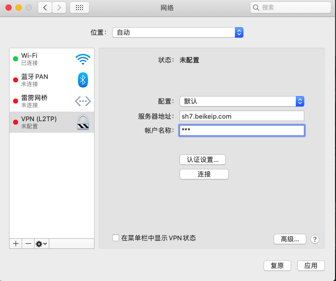Click the 认证设置... button
Image resolution: width=336 pixels, height=281 pixels.
click(x=203, y=159)
